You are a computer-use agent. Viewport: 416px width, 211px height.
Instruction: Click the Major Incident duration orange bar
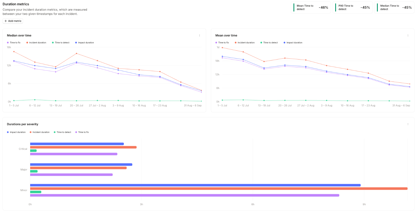(78, 168)
